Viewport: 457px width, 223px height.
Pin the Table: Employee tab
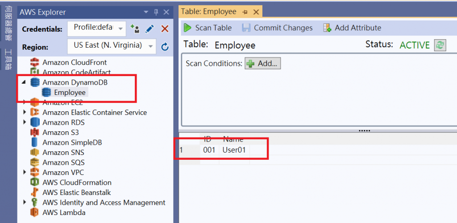tap(245, 12)
